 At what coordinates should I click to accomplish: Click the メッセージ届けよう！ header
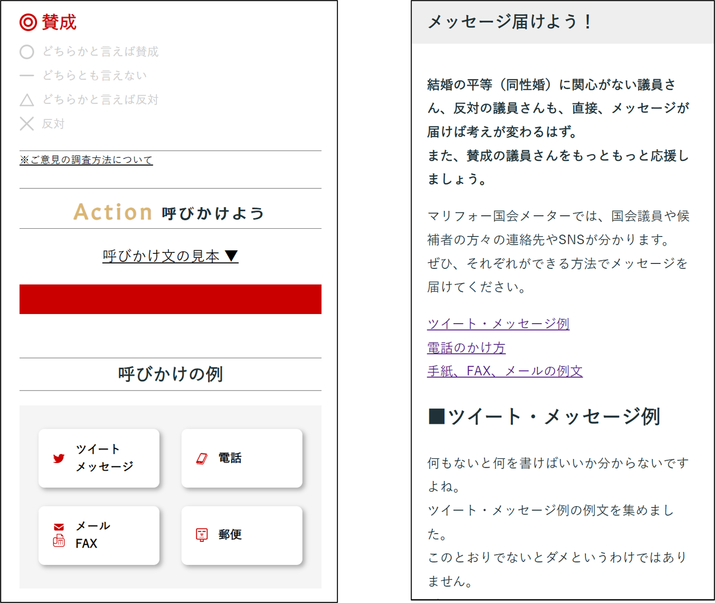511,22
